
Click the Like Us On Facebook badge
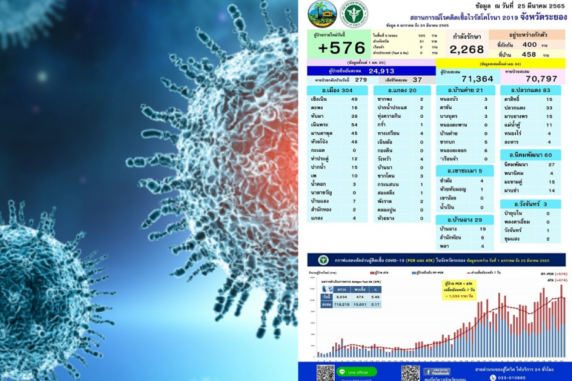(x=437, y=371)
